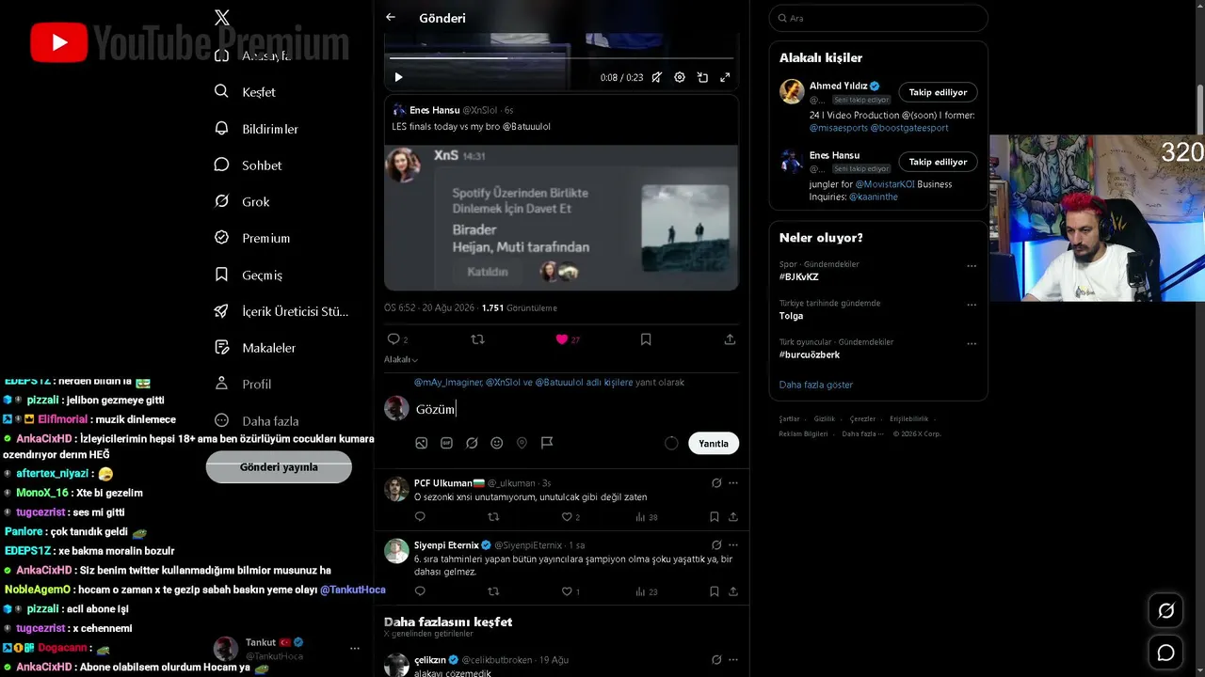
Task: Click the reply icon on main post
Action: (394, 339)
